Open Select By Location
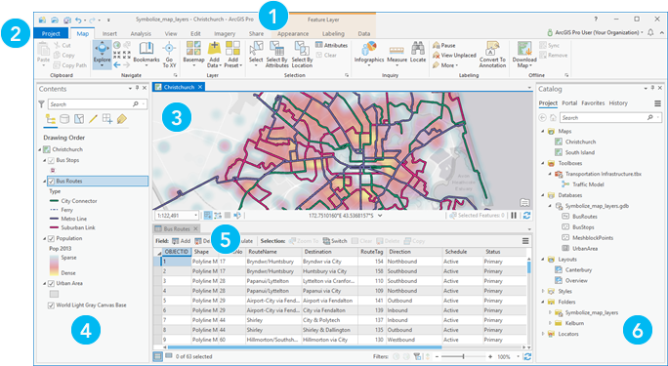This screenshot has height=366, width=668. [x=302, y=55]
